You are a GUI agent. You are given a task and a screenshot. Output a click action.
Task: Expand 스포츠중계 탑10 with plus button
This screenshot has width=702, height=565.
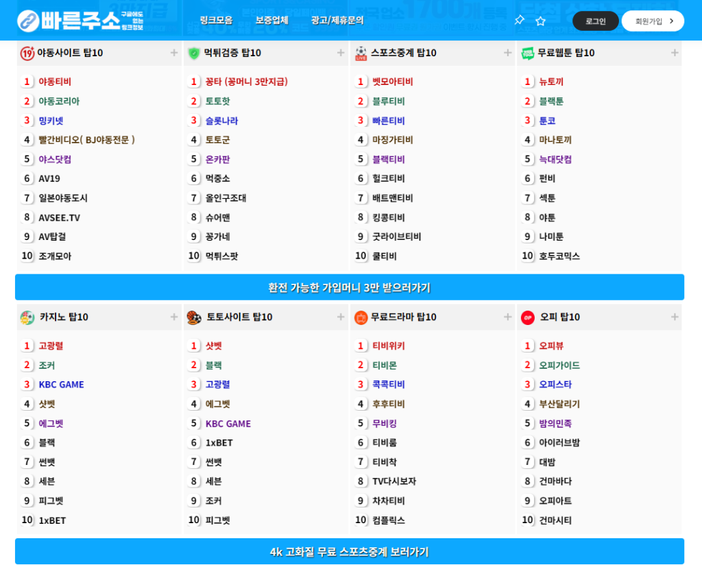click(x=507, y=53)
